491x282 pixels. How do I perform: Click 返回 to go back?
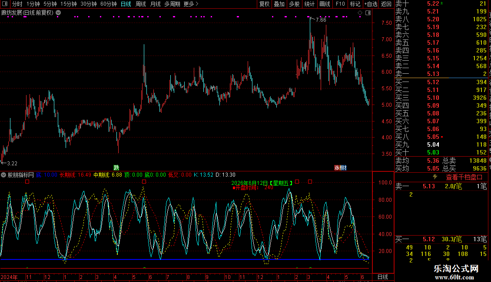point(386,4)
